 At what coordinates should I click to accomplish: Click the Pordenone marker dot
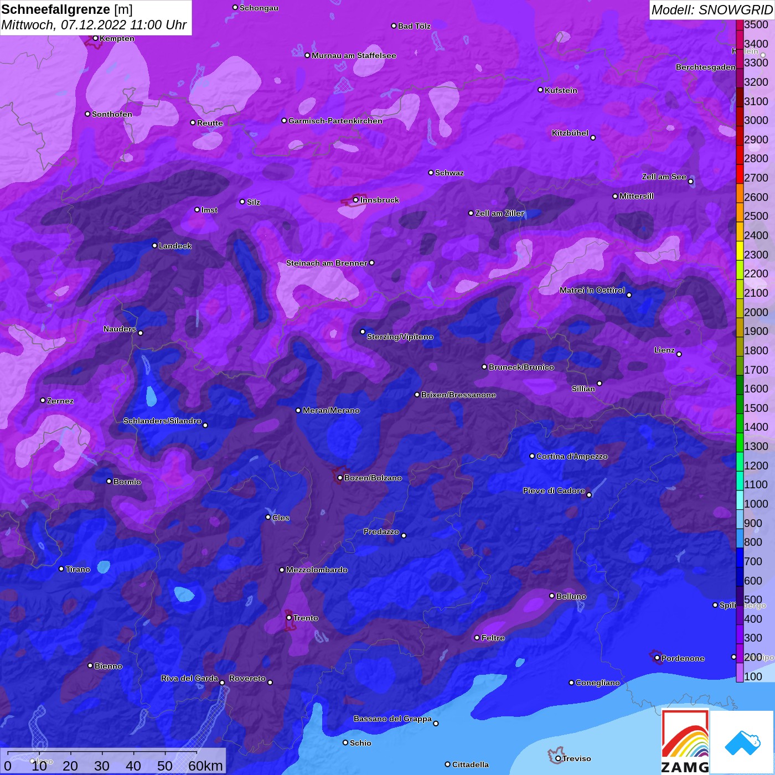(x=657, y=658)
